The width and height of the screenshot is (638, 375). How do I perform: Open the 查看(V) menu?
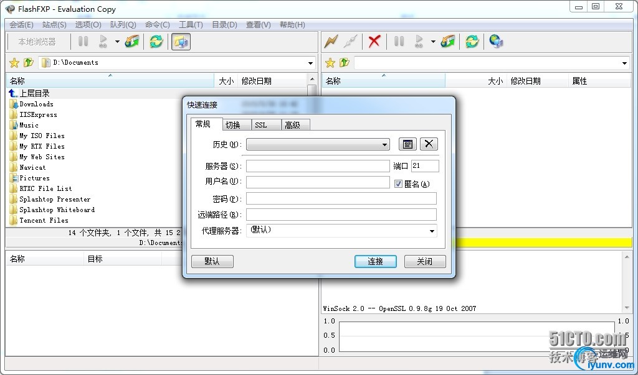click(259, 25)
